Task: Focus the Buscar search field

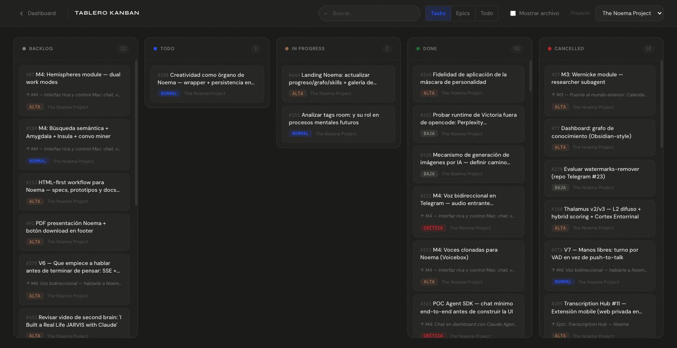Action: point(369,13)
